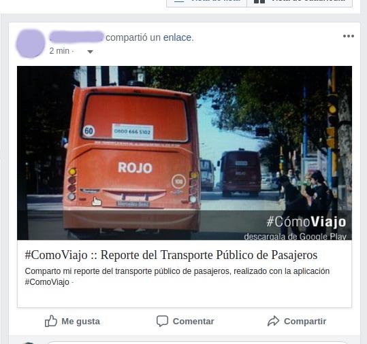Follow the 'enlace' link in post header
The width and height of the screenshot is (367, 344).
178,37
